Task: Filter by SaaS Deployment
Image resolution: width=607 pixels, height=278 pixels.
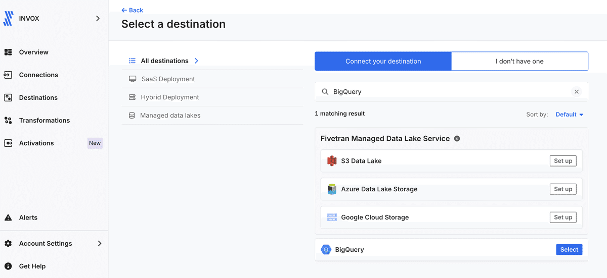Action: (168, 79)
